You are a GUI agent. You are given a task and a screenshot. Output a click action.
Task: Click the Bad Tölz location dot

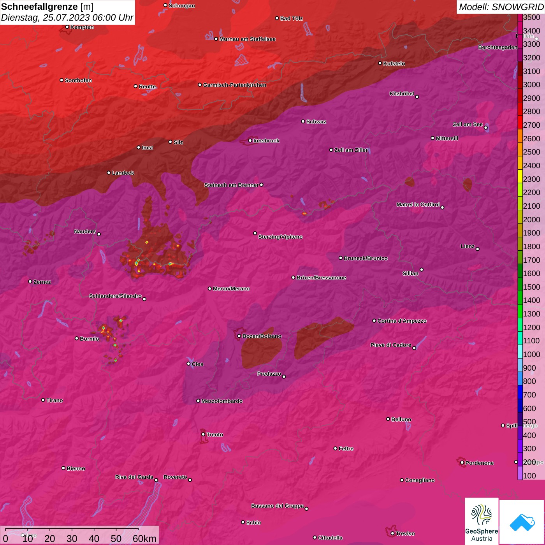coord(277,18)
